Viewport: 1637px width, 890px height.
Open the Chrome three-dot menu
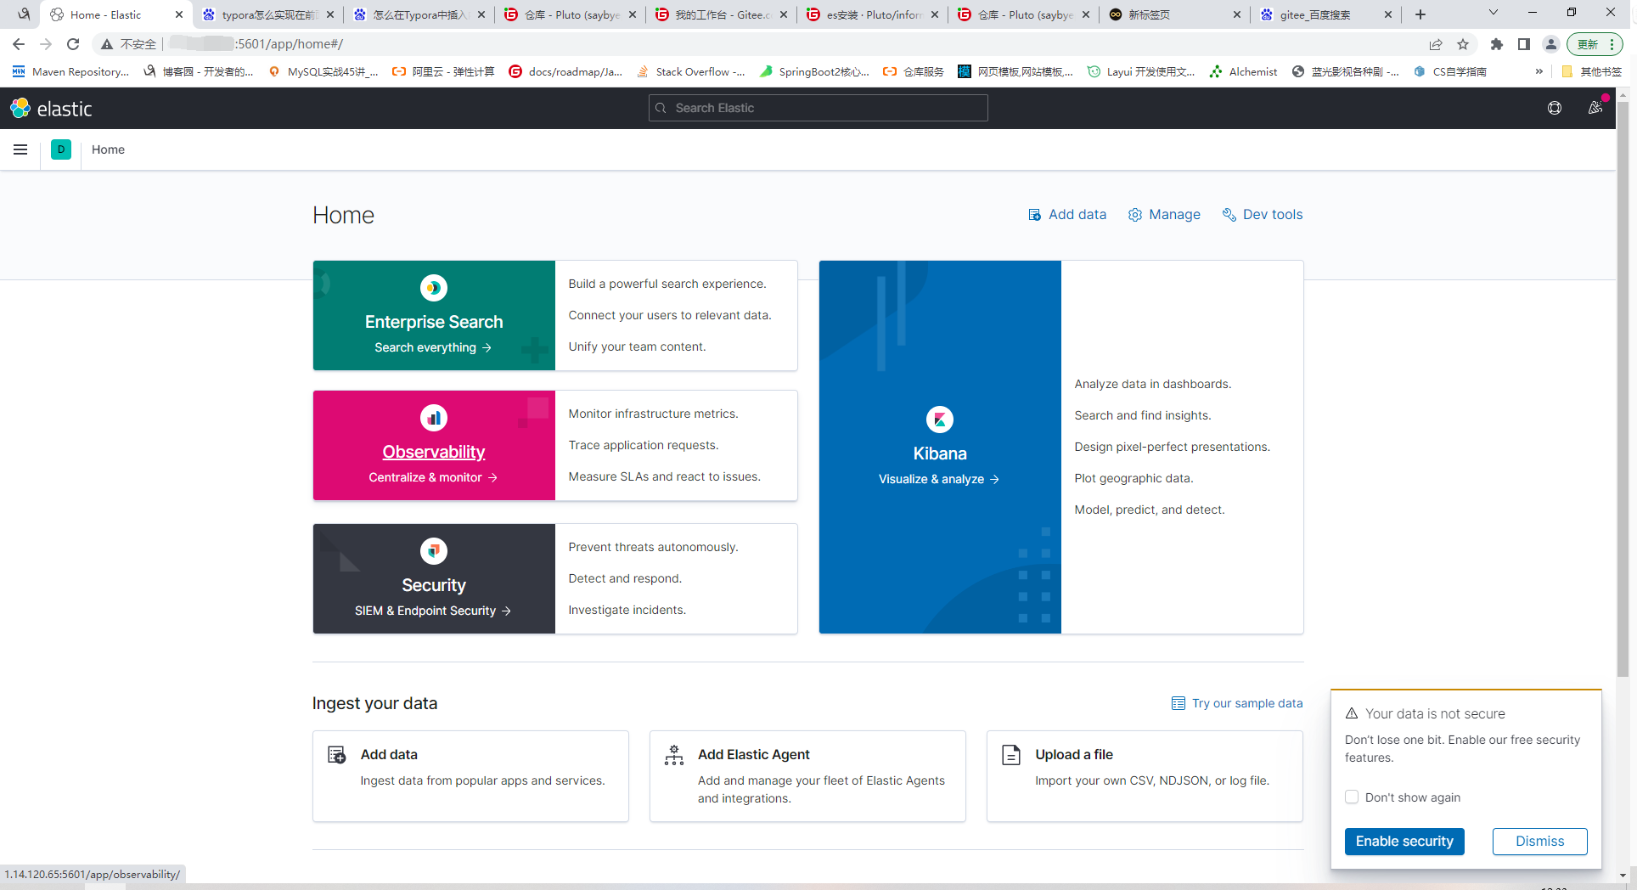point(1612,44)
